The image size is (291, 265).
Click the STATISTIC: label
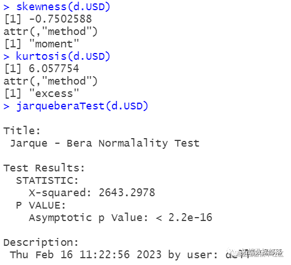coord(47,180)
